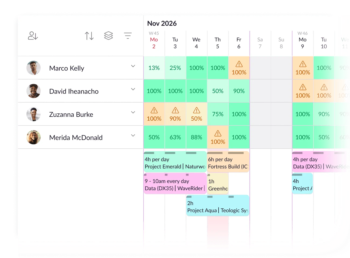
Task: Click Marco Kelly's profile avatar
Action: [x=33, y=68]
